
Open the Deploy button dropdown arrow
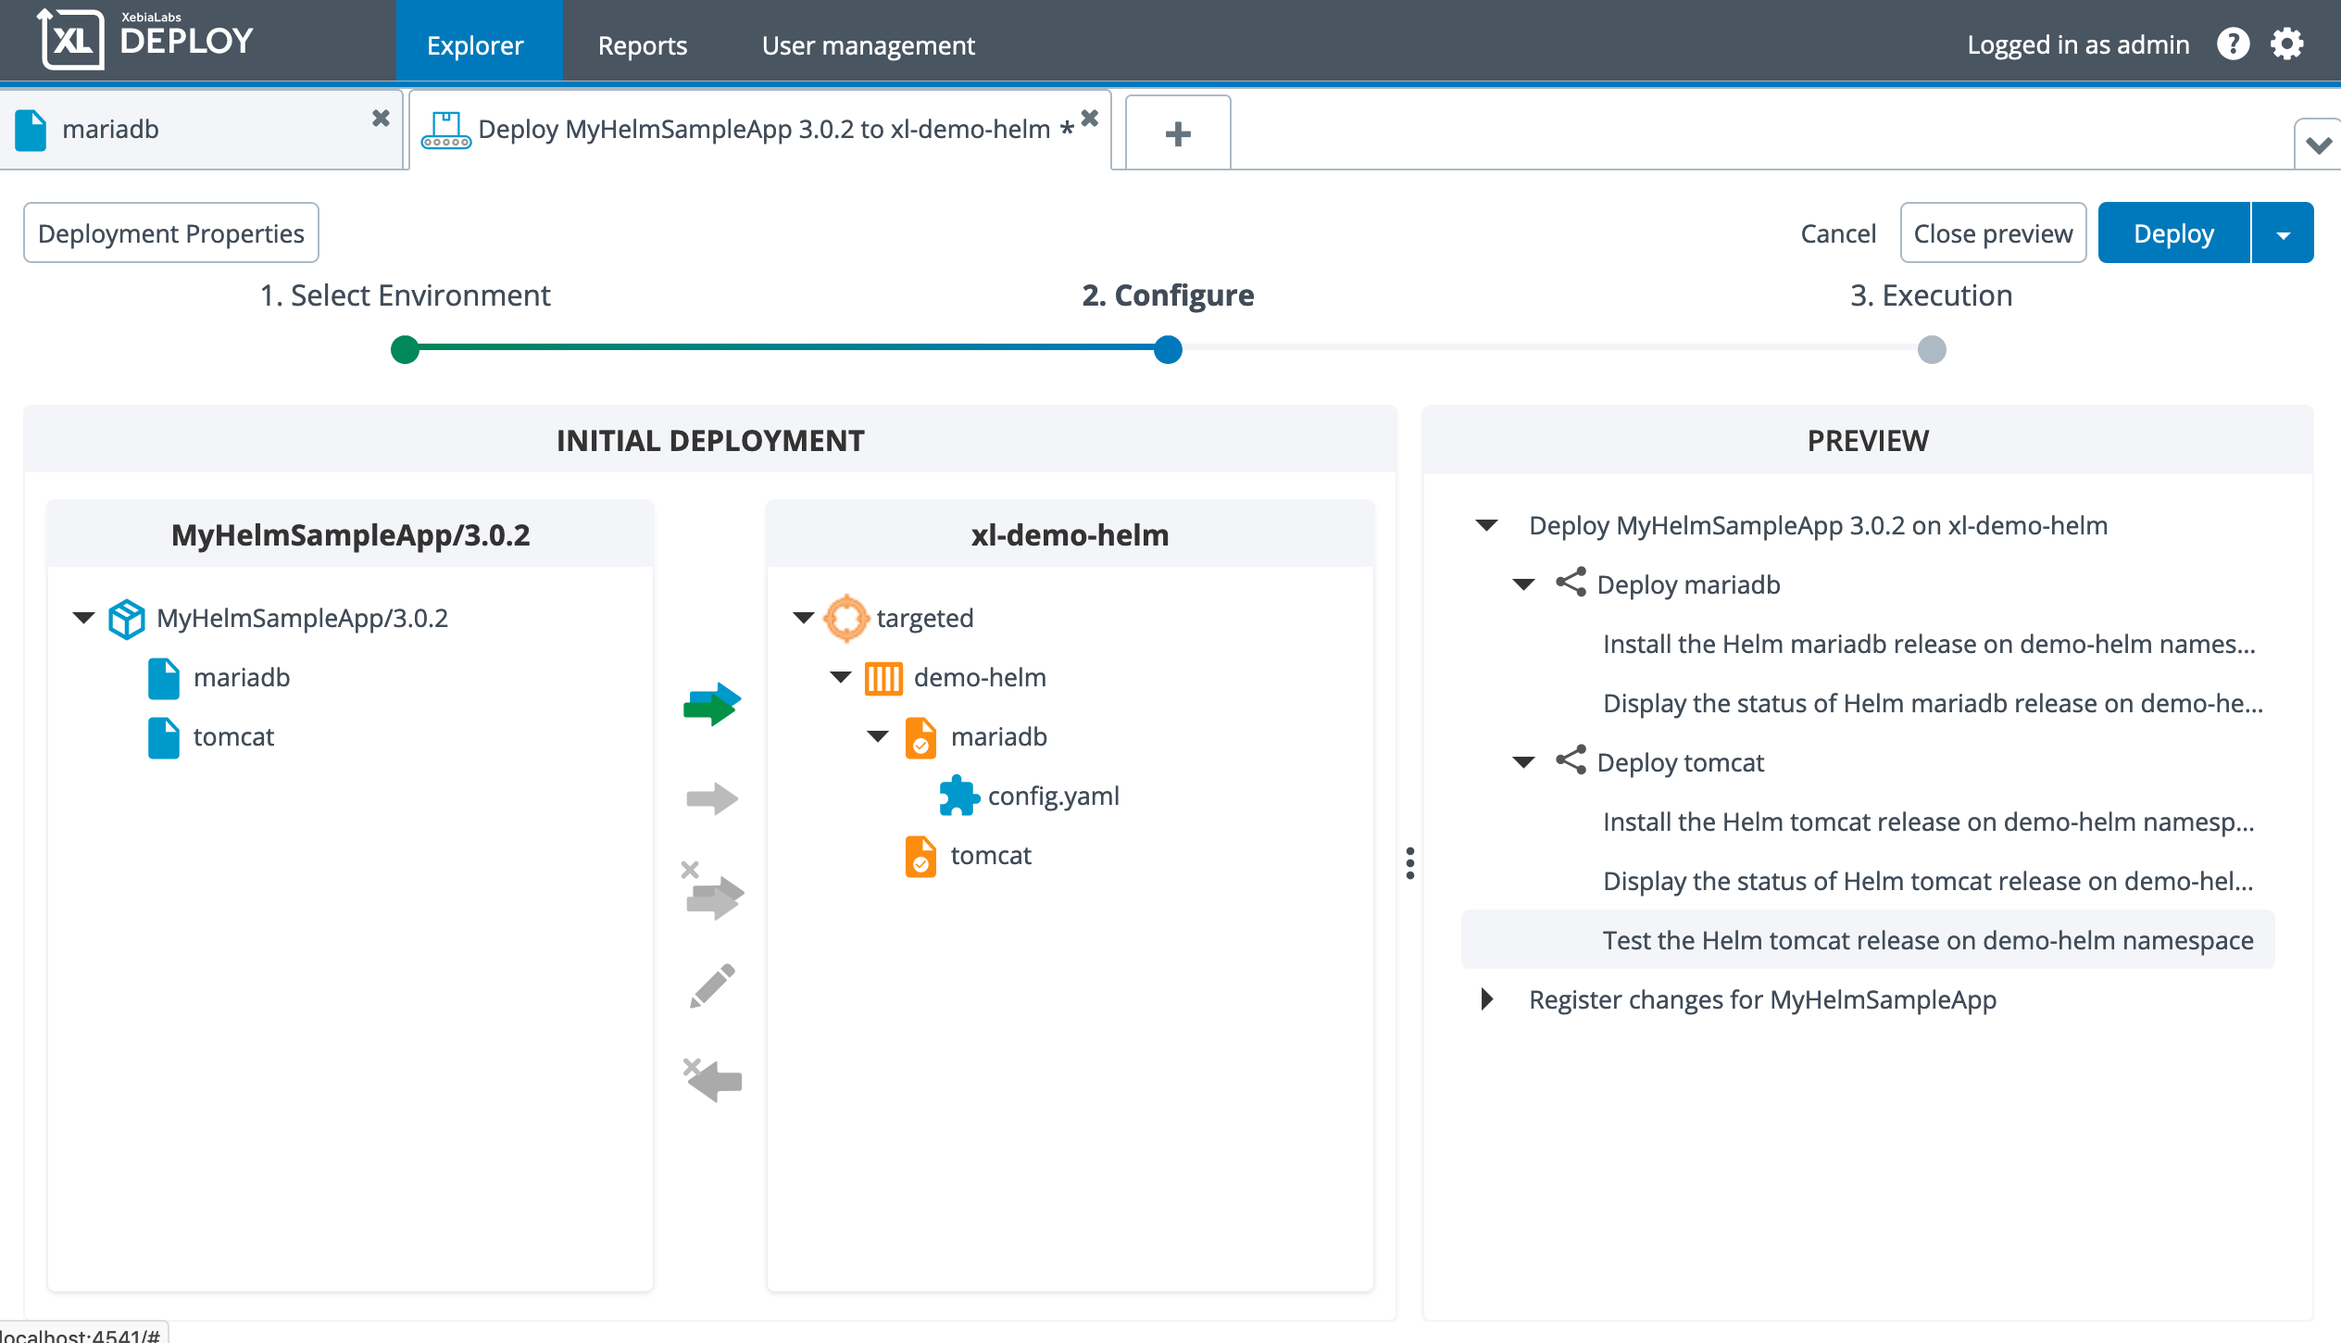click(x=2283, y=234)
